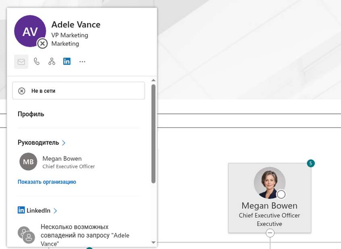
Task: Click the multiple matches people icon
Action: pyautogui.click(x=26, y=235)
